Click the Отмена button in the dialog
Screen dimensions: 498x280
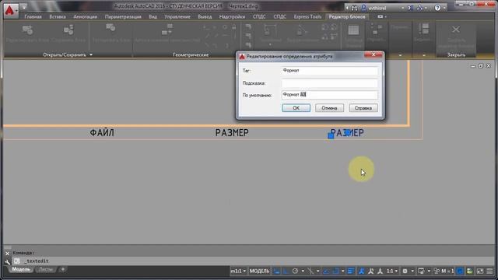coord(329,108)
